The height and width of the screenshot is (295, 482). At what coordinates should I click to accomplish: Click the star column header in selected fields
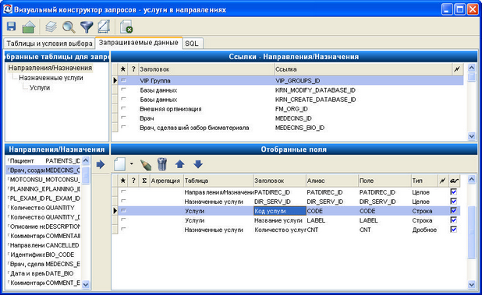pyautogui.click(x=123, y=181)
